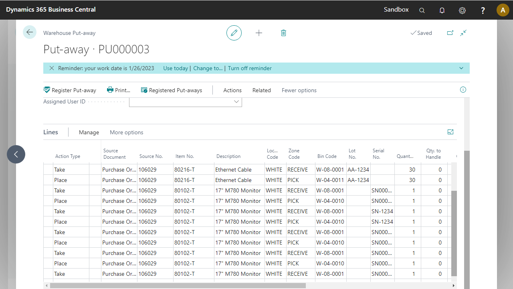Screen dimensions: 513x289
Task: Create new document with plus icon
Action: pos(259,33)
